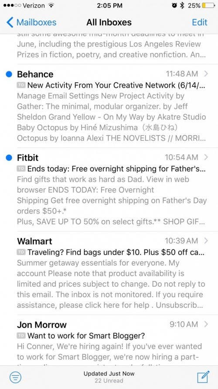The image size is (218, 389).
Task: Tap the TO badge on Behance email
Action: coord(21,85)
